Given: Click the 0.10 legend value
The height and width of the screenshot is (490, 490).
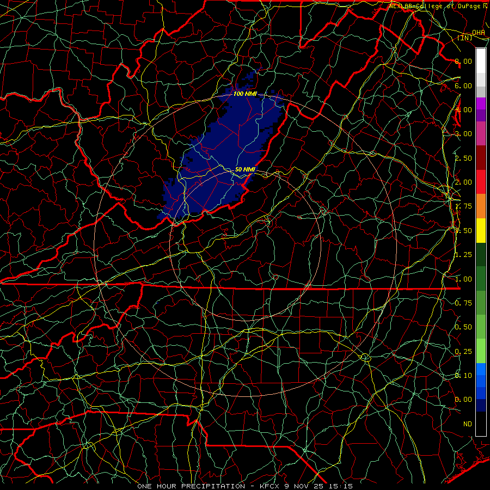Looking at the screenshot, I should (x=464, y=376).
